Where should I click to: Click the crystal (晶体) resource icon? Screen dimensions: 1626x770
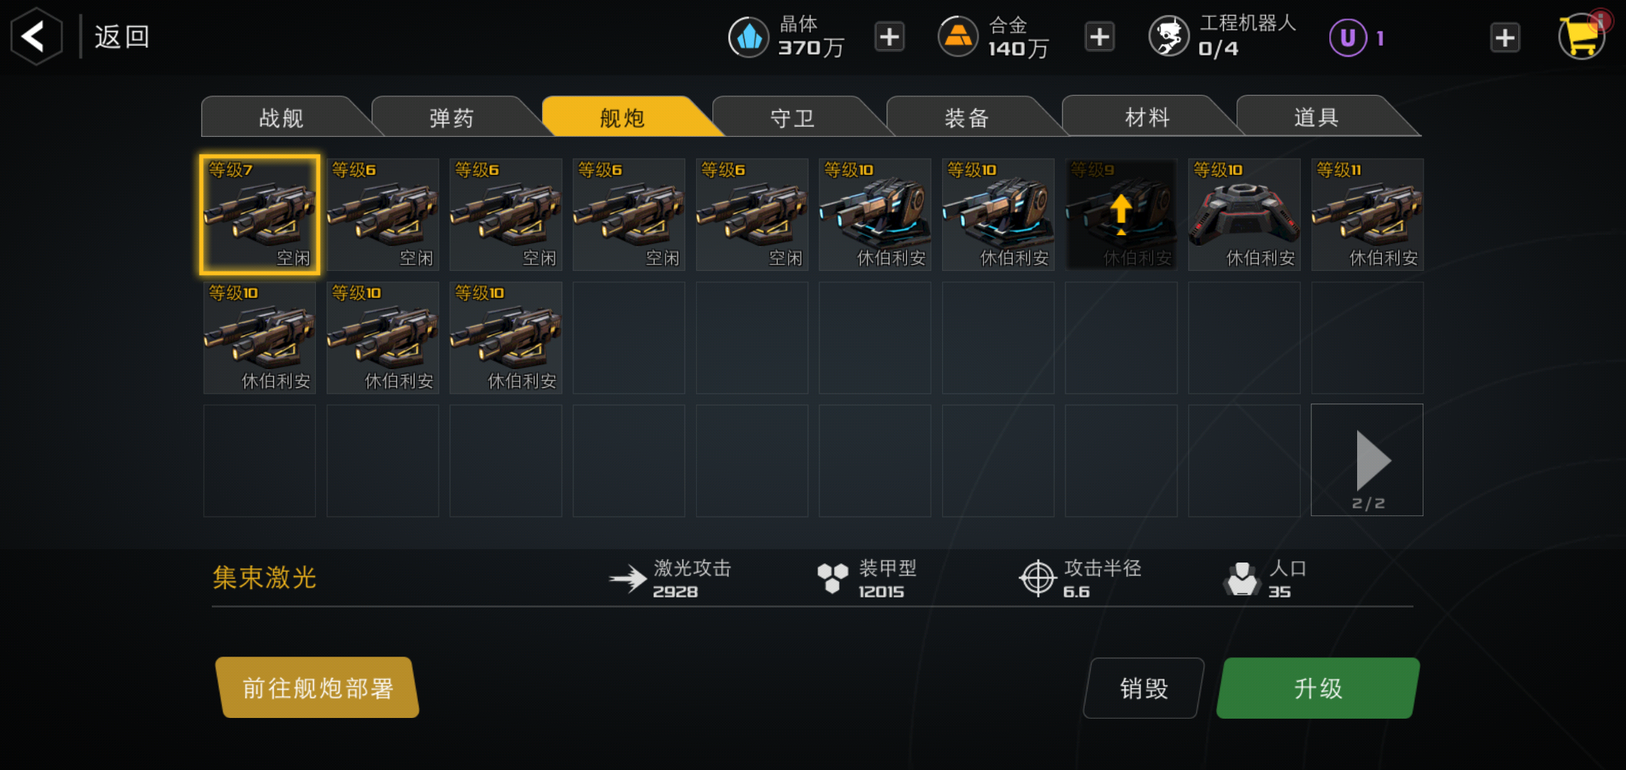[x=748, y=37]
